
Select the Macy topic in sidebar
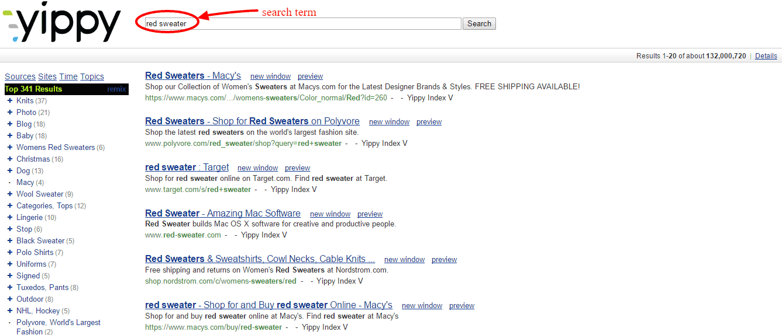[25, 182]
